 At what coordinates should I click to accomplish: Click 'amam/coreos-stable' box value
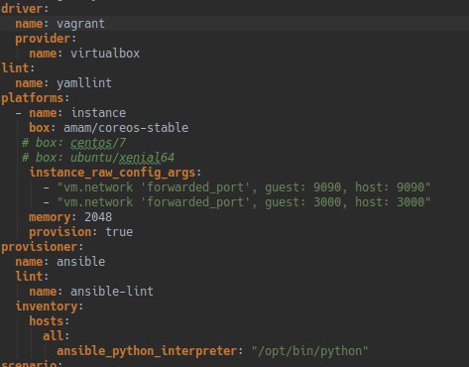(126, 128)
